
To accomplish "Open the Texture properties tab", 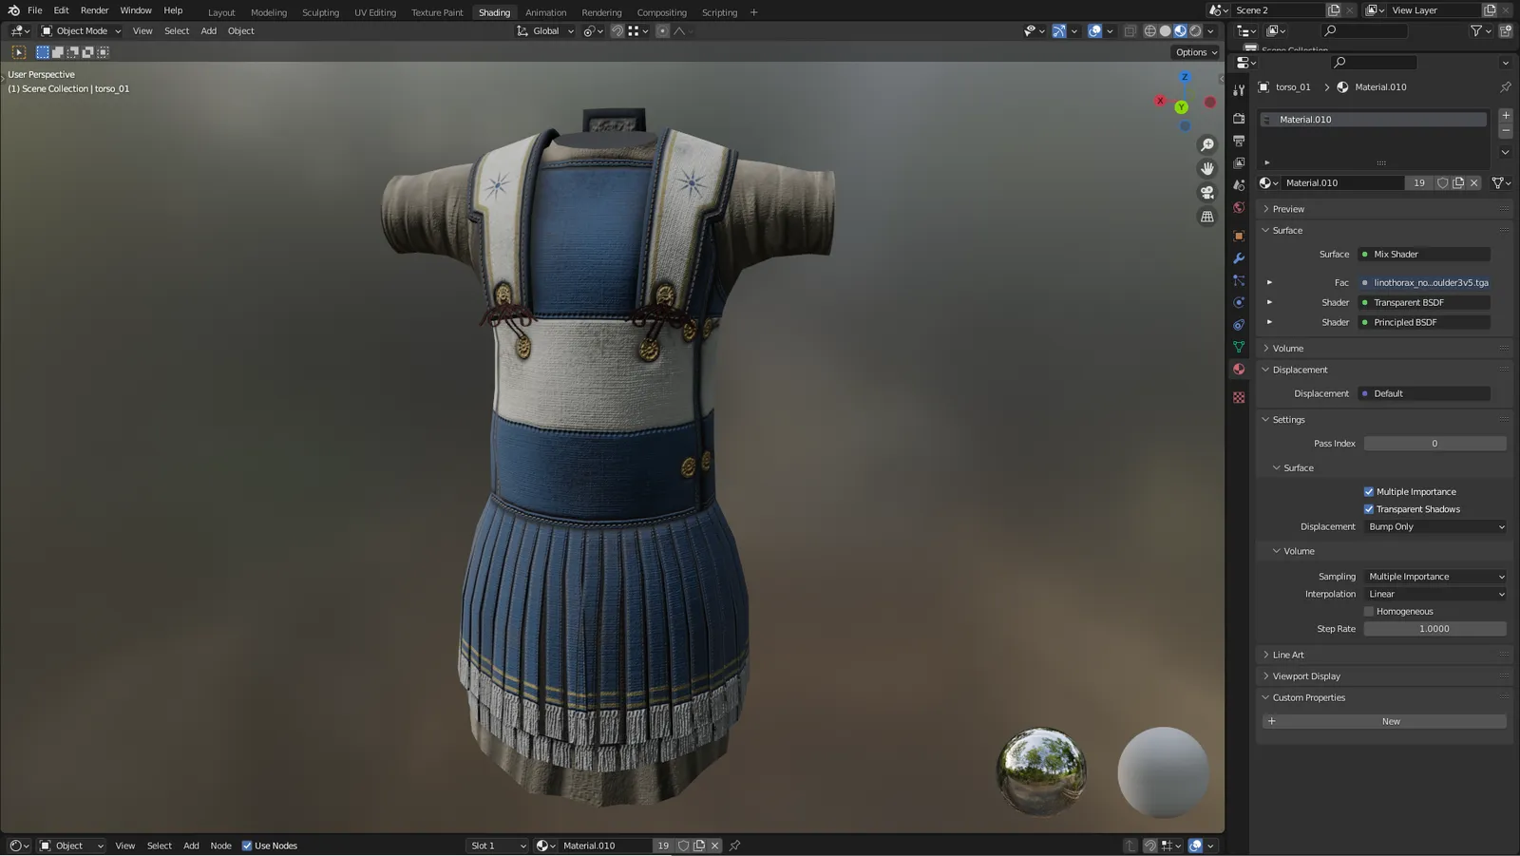I will (x=1239, y=397).
